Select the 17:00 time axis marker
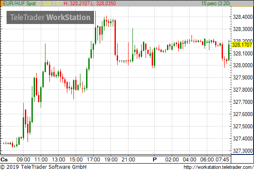 (94, 160)
